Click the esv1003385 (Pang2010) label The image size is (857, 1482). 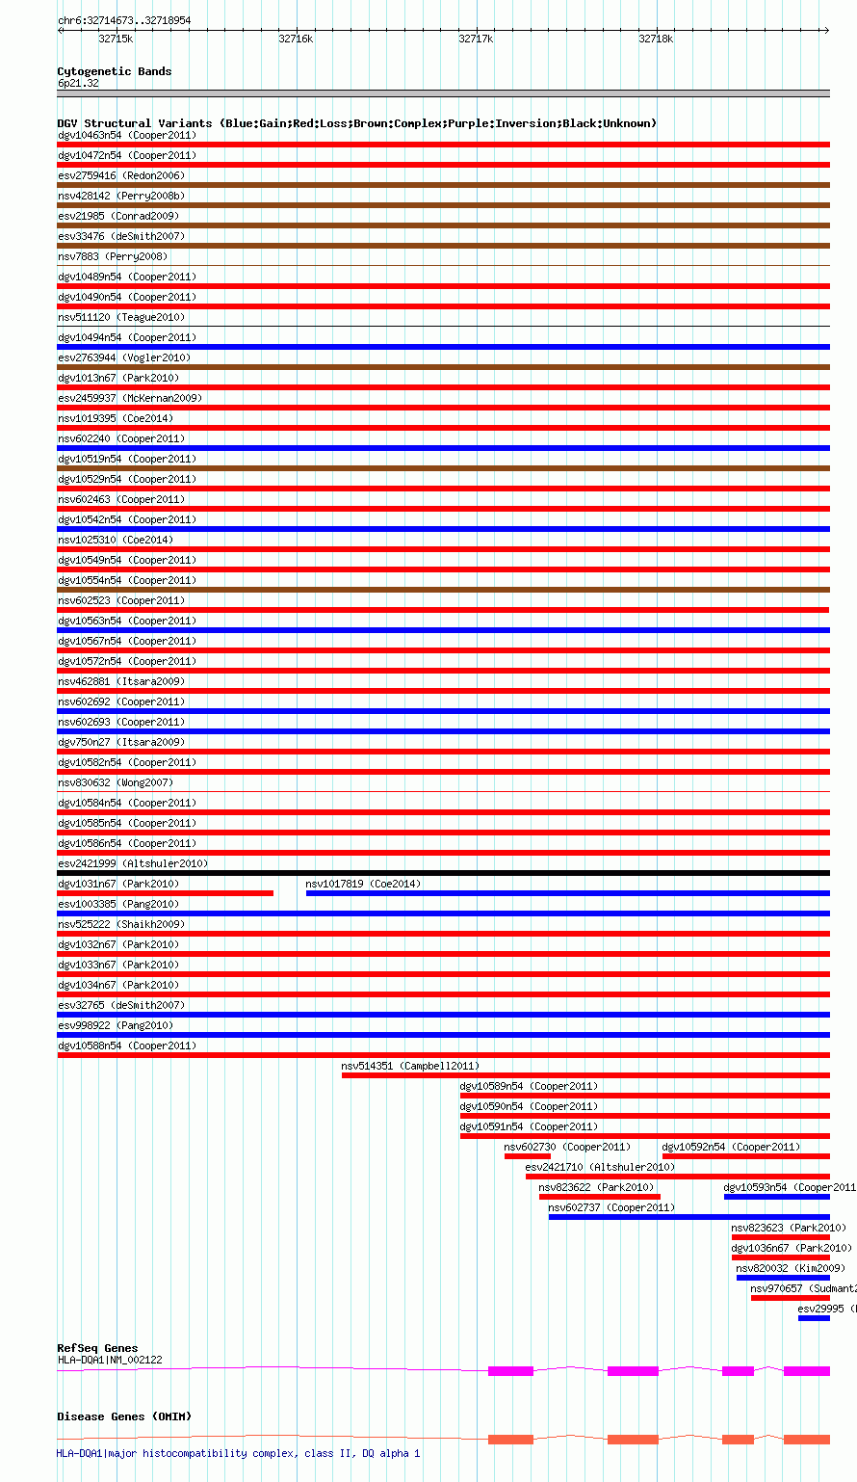click(x=118, y=904)
